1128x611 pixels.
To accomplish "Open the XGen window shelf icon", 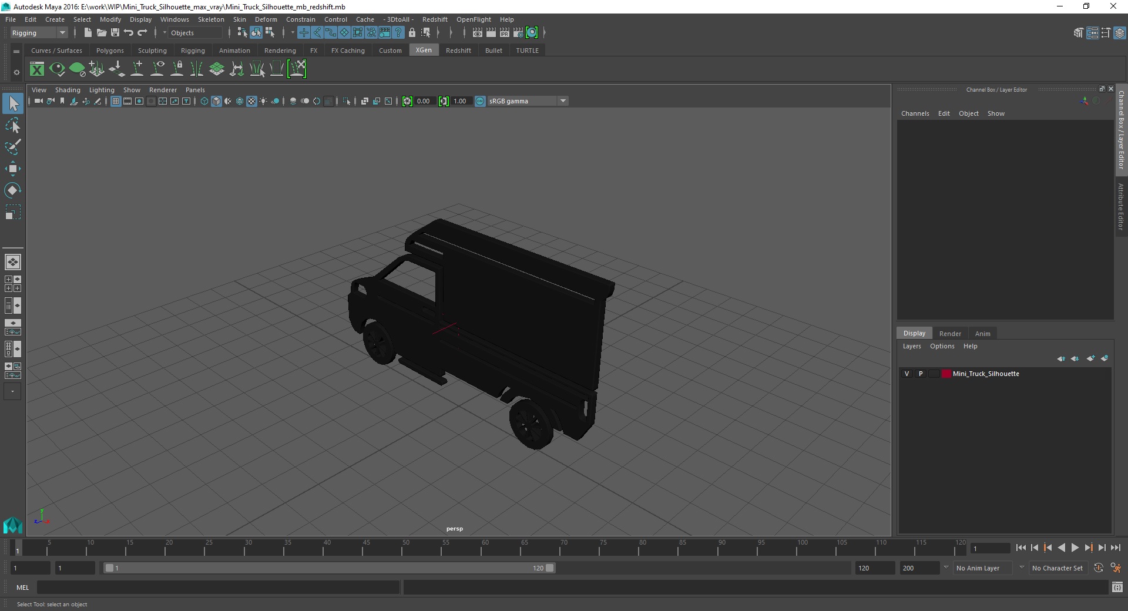I will (x=37, y=69).
